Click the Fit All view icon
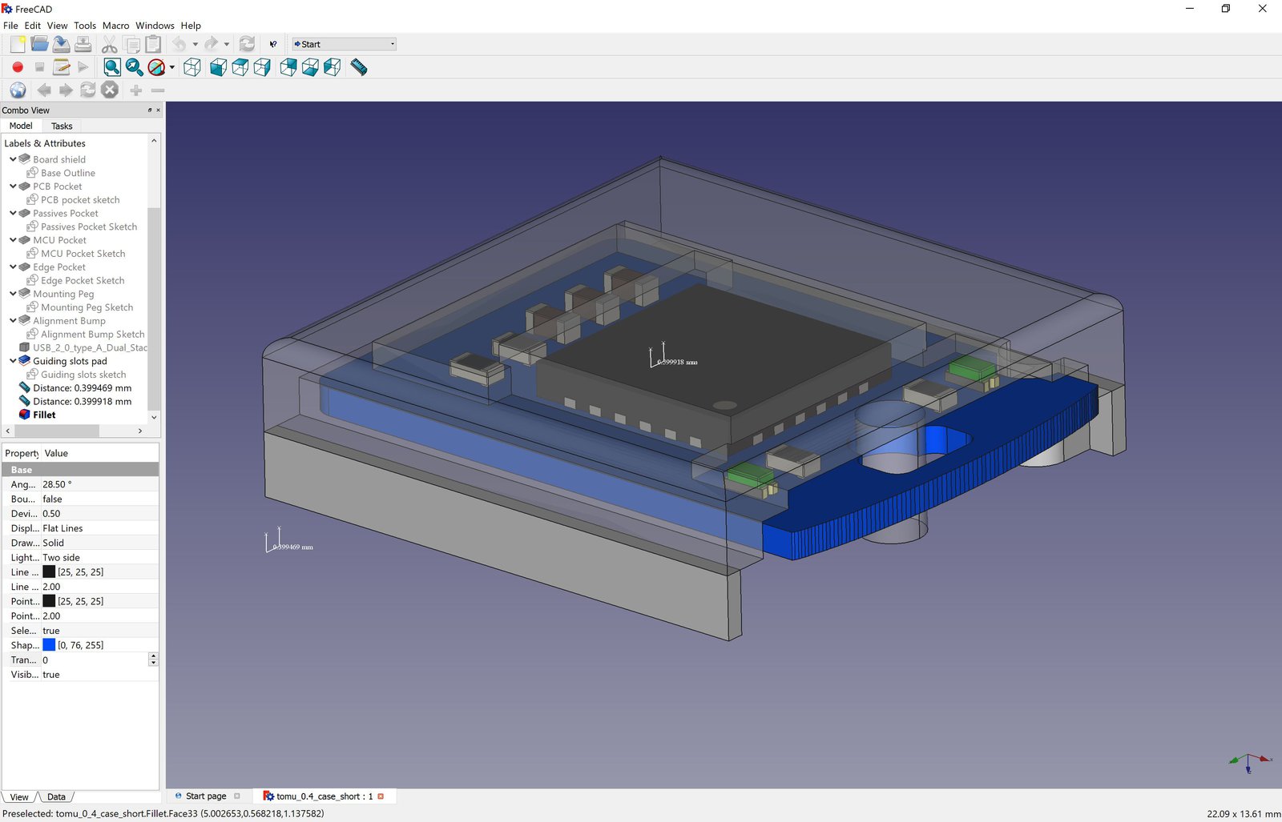This screenshot has width=1282, height=822. click(112, 68)
